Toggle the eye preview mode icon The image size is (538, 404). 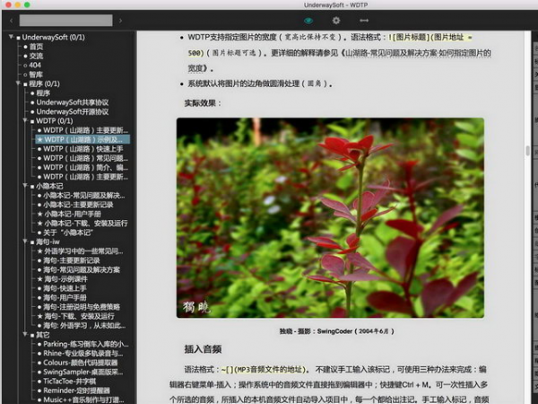pos(309,20)
